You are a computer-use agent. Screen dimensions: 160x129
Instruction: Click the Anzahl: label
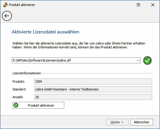pyautogui.click(x=18, y=97)
